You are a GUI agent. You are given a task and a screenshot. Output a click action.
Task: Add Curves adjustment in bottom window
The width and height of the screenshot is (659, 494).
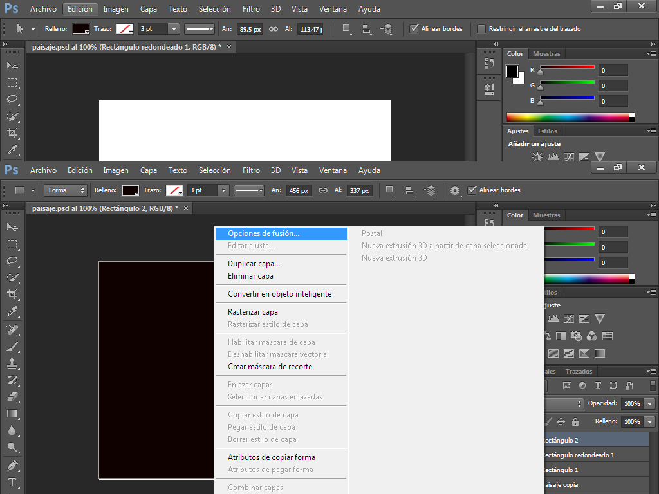(569, 318)
